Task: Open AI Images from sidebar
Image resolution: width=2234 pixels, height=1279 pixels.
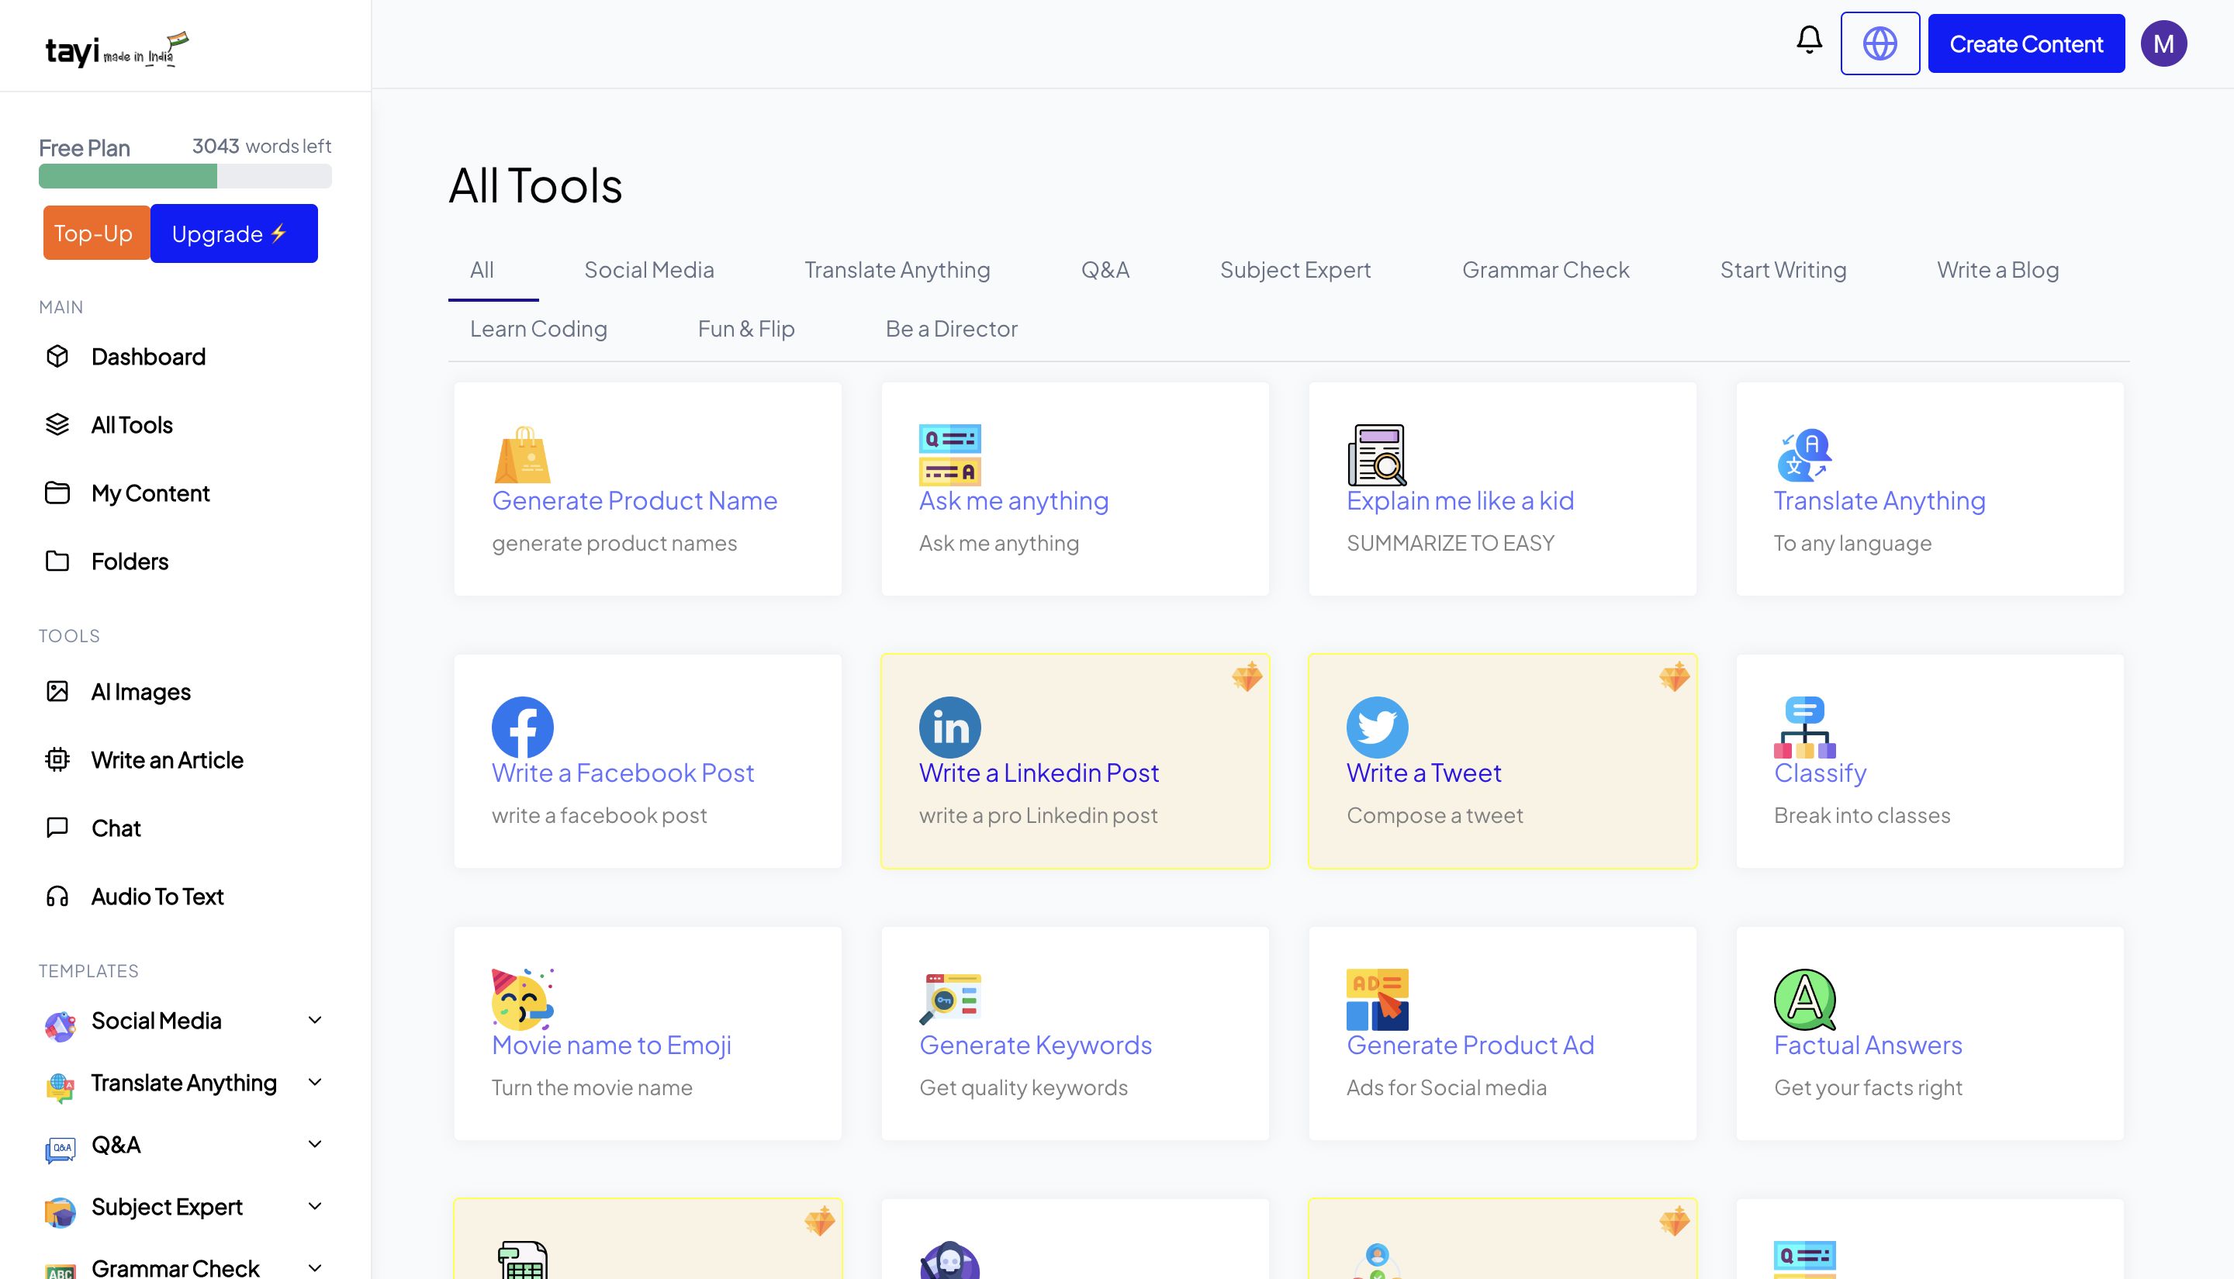Action: tap(140, 691)
